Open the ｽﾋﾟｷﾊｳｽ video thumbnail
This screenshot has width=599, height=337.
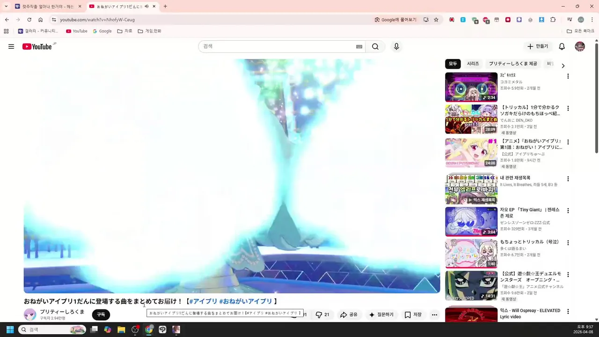click(x=471, y=87)
